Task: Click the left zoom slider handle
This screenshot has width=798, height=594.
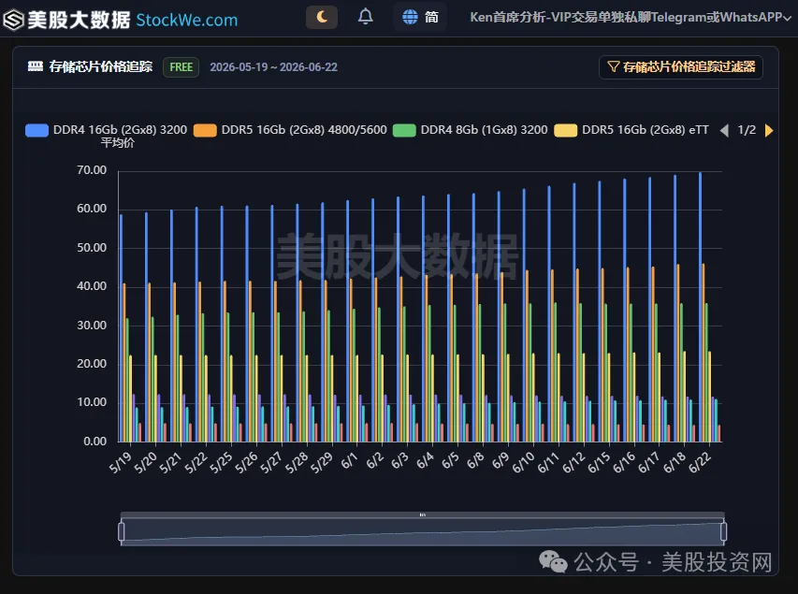Action: [121, 531]
